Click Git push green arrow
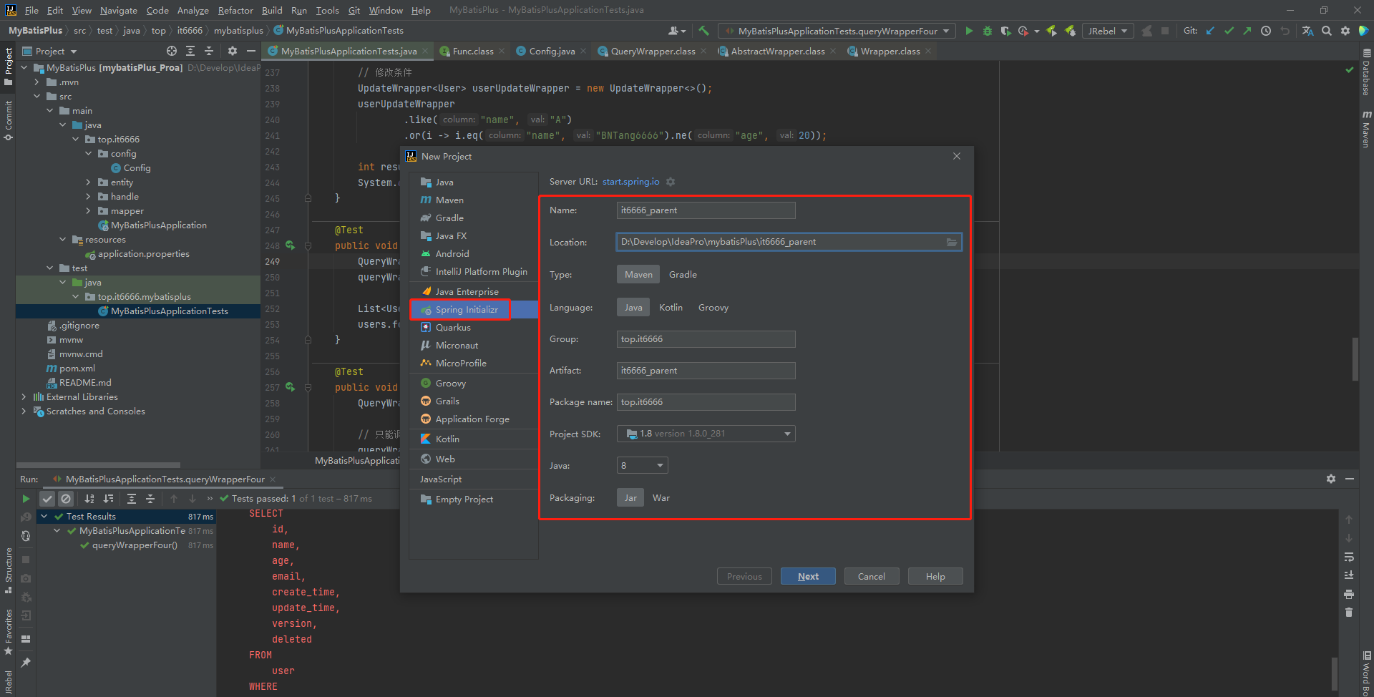The height and width of the screenshot is (697, 1374). coord(1247,31)
